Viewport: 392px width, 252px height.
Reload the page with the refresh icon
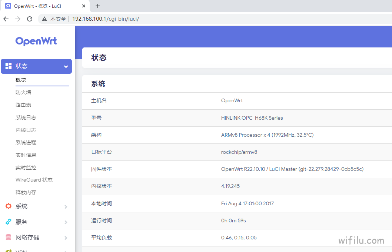30,19
